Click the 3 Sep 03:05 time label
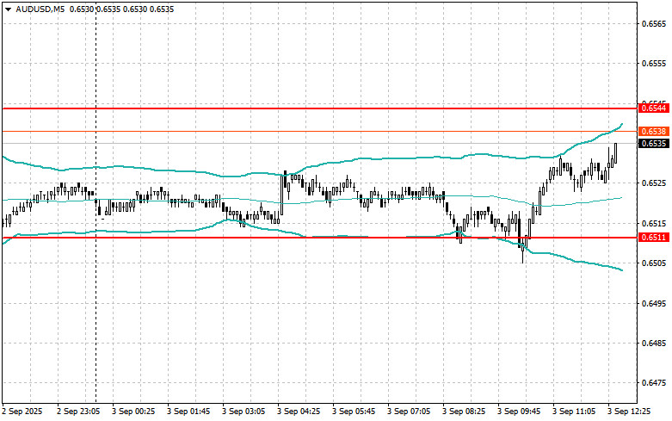 [244, 412]
